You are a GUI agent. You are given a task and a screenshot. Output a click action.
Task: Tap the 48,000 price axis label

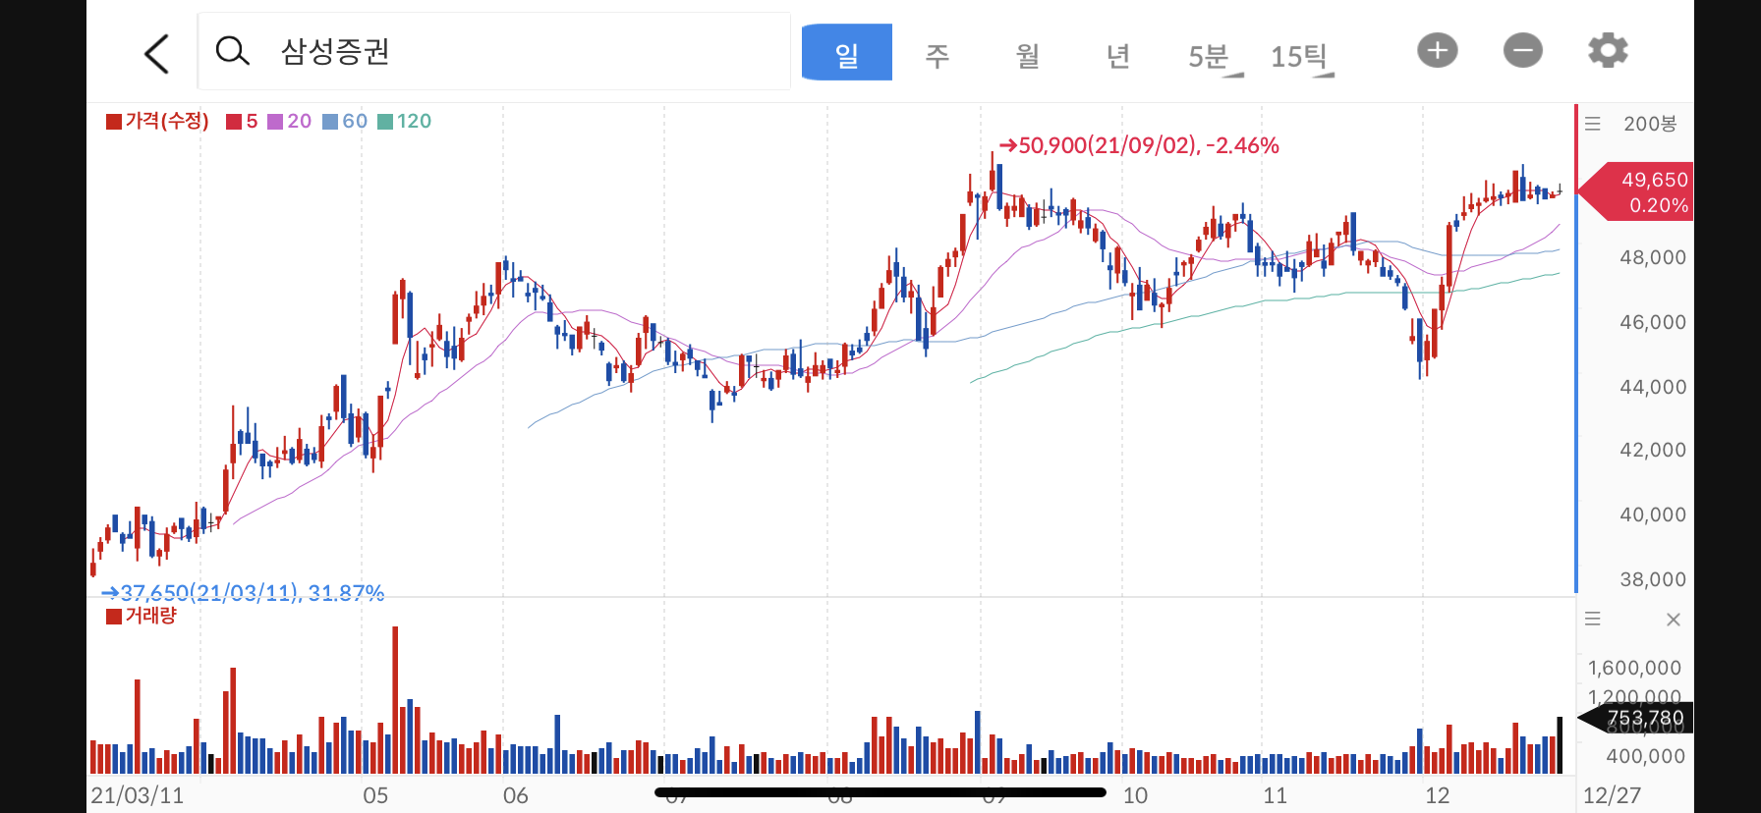[1653, 257]
